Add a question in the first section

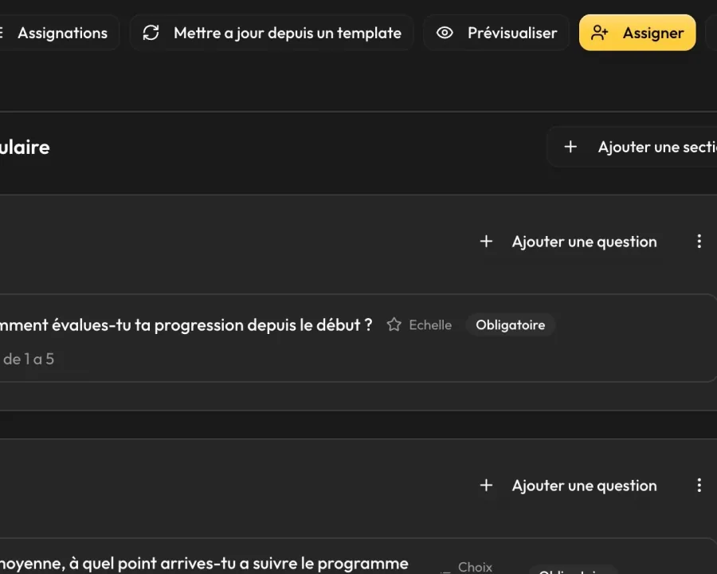[x=568, y=242]
